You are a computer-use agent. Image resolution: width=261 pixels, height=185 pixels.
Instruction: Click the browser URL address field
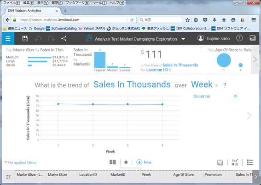pos(73,20)
